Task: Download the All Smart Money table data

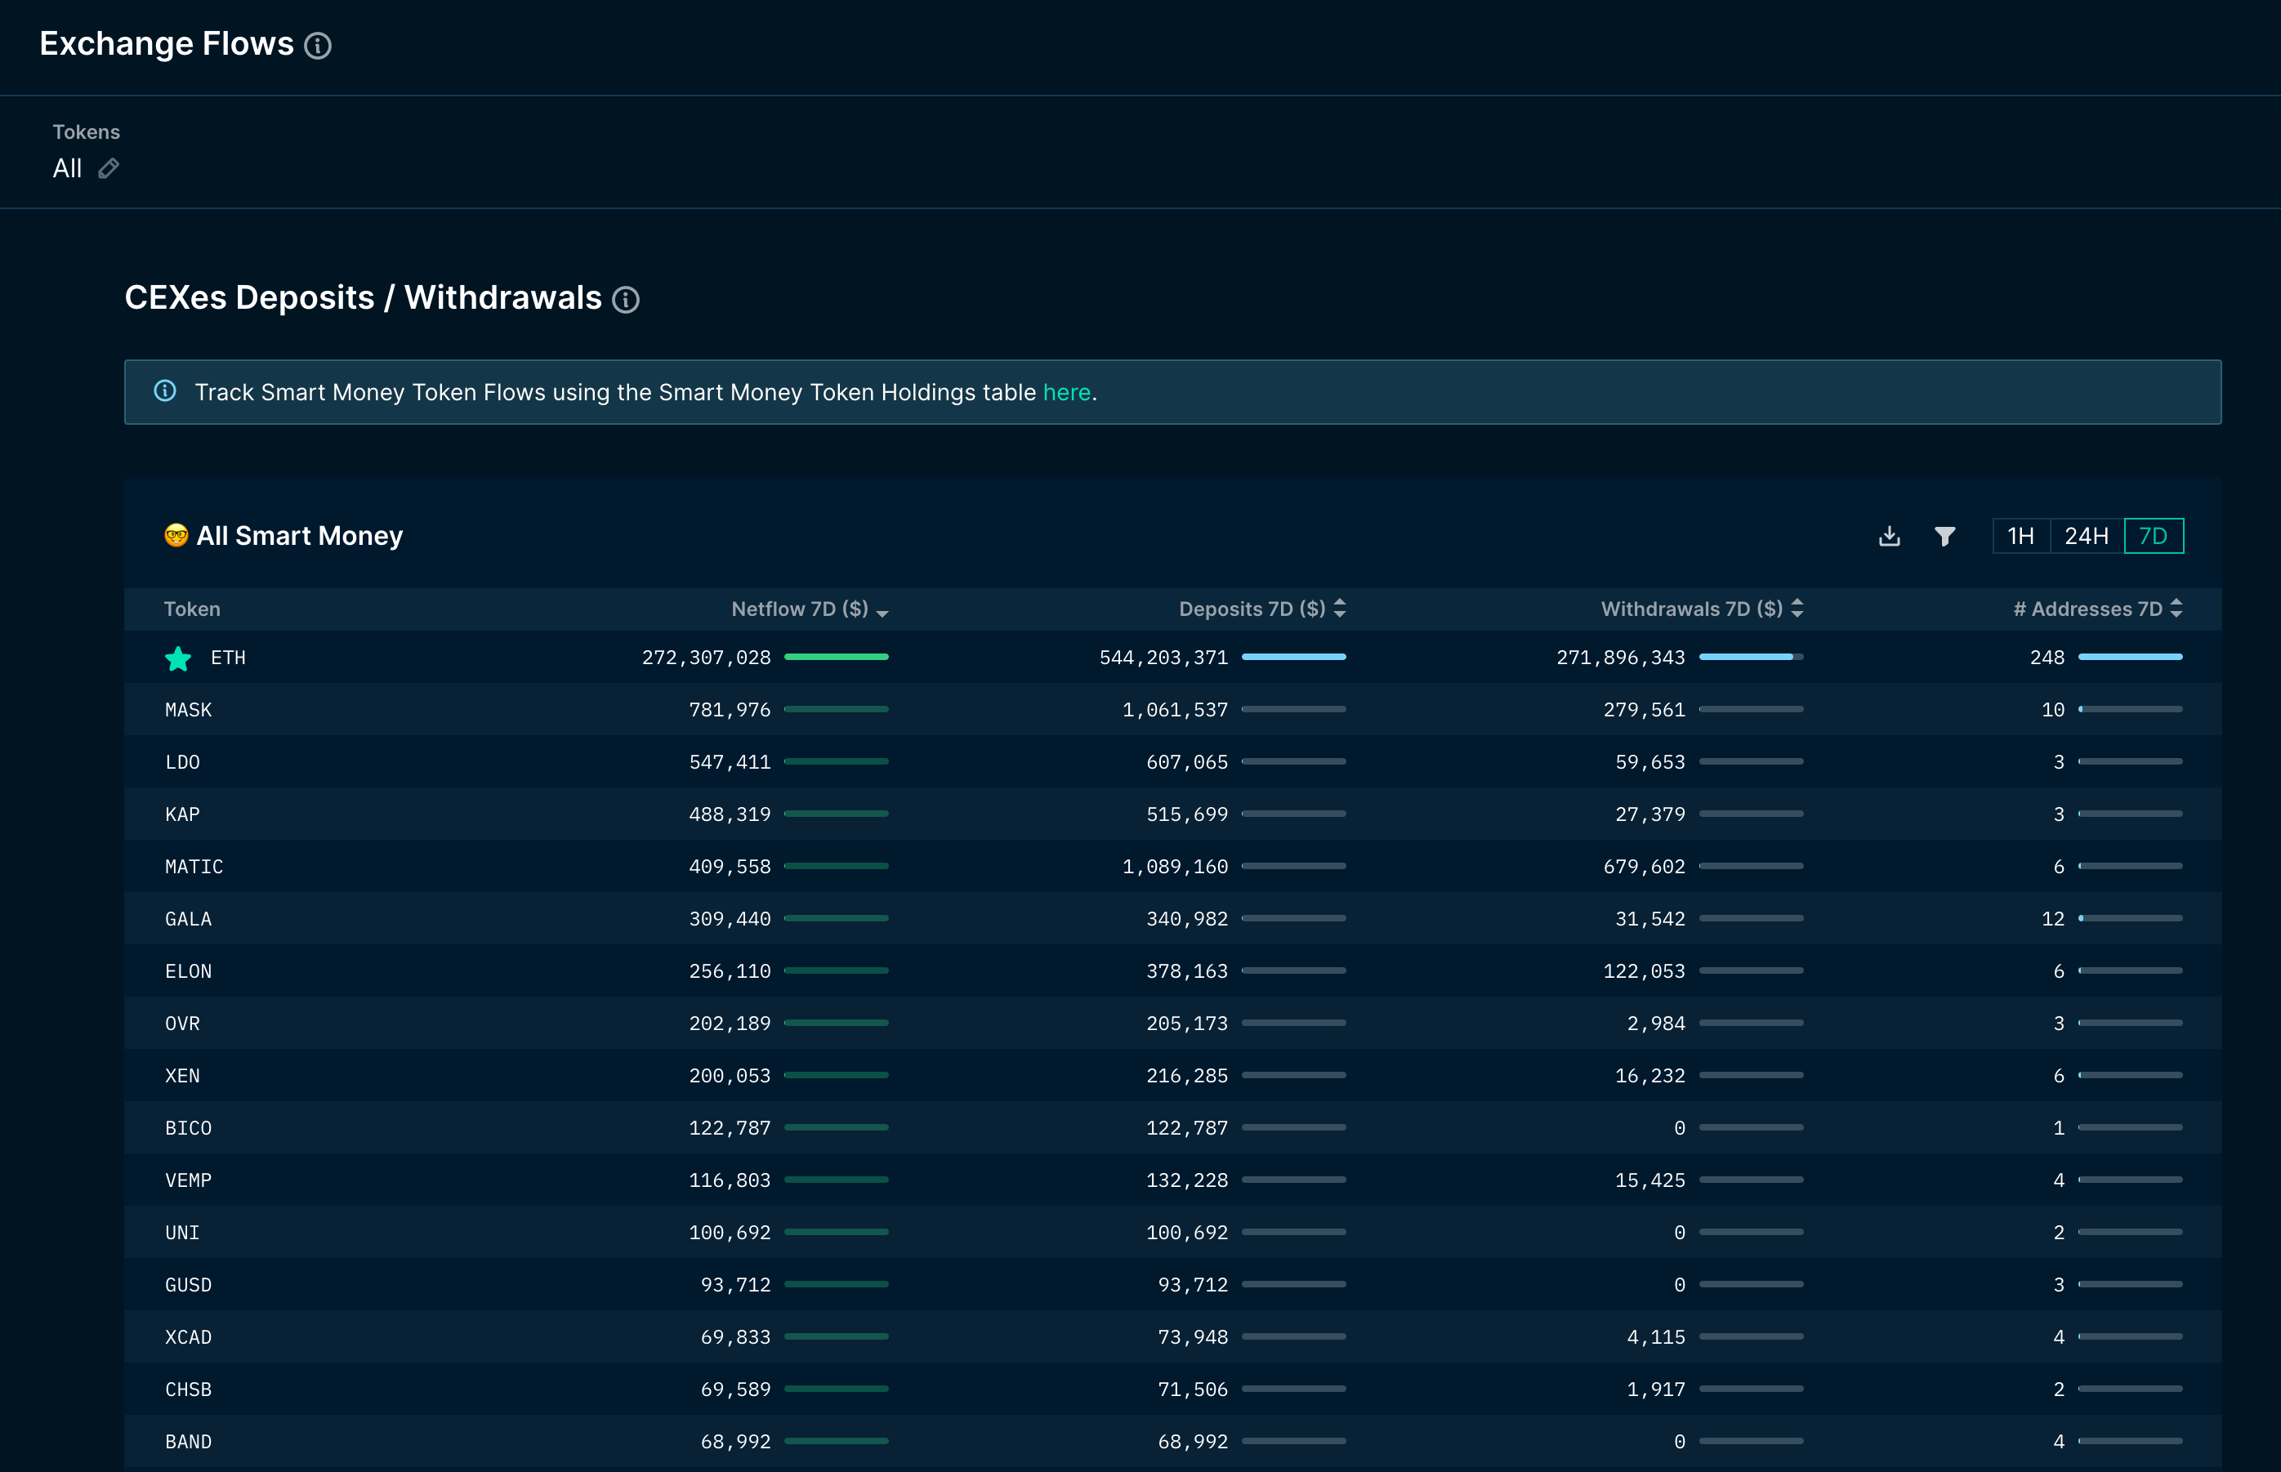Action: coord(1888,535)
